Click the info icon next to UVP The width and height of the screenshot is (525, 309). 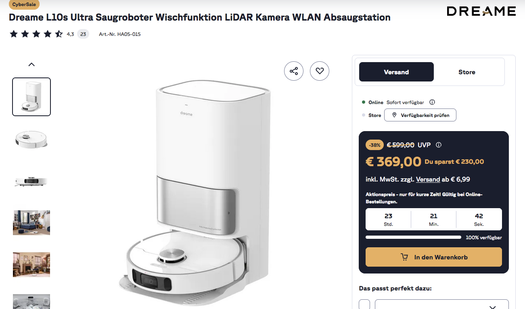439,145
